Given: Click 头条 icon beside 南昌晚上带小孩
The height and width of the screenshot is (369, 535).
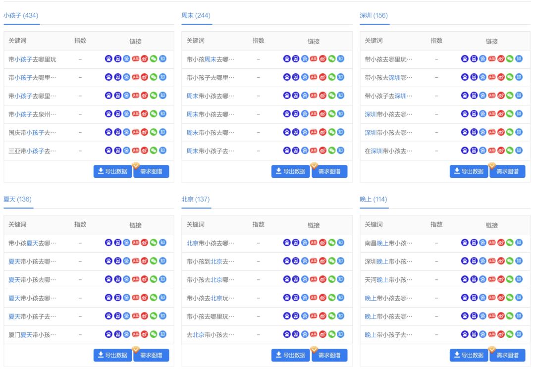Looking at the screenshot, I should (491, 243).
